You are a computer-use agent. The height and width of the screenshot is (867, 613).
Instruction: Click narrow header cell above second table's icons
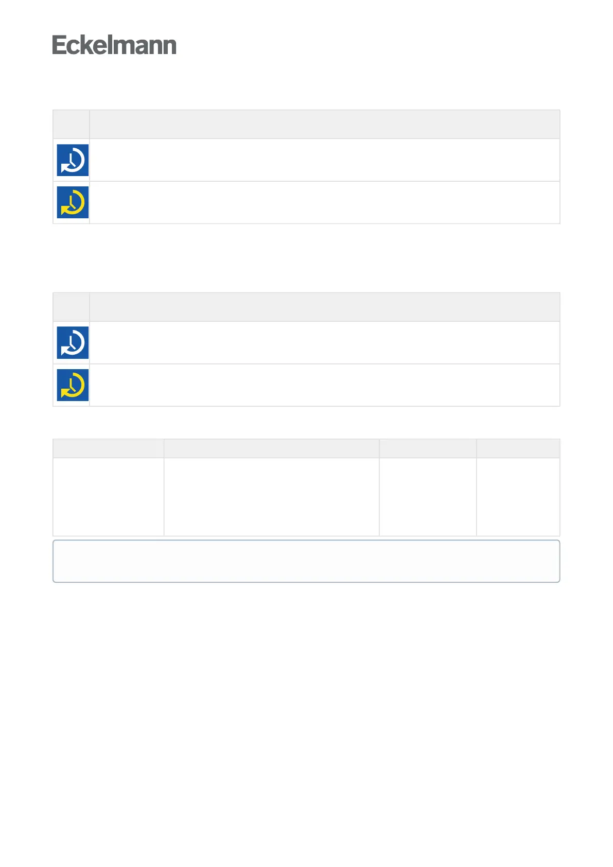(71, 307)
